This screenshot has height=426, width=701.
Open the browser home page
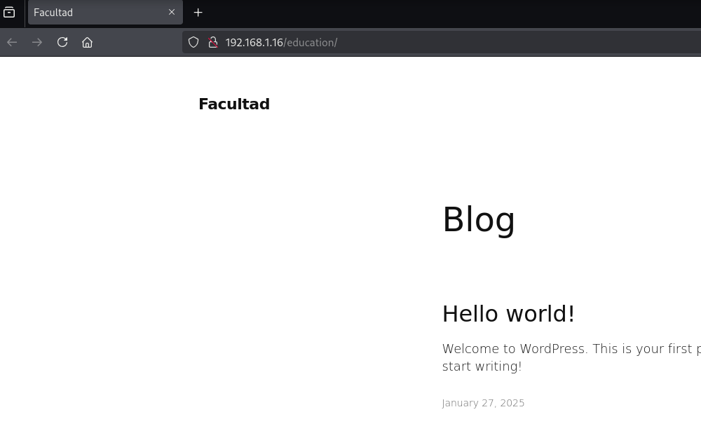pyautogui.click(x=87, y=42)
